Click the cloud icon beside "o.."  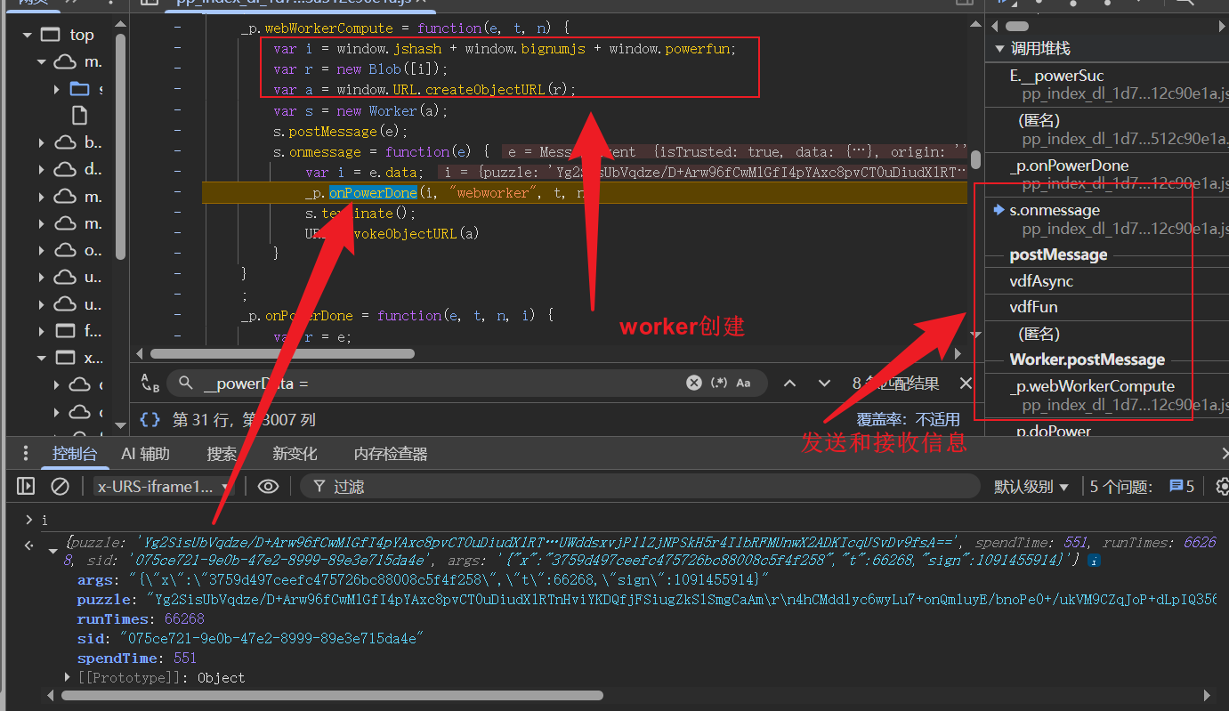click(65, 250)
